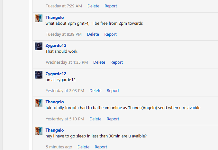
Task: Delete the message posted 5 minutes ago
Action: [x=83, y=147]
